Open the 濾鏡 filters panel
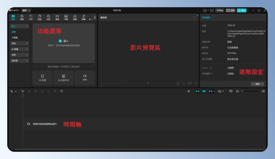Image resolution: width=275 pixels, height=159 pixels. tap(75, 17)
